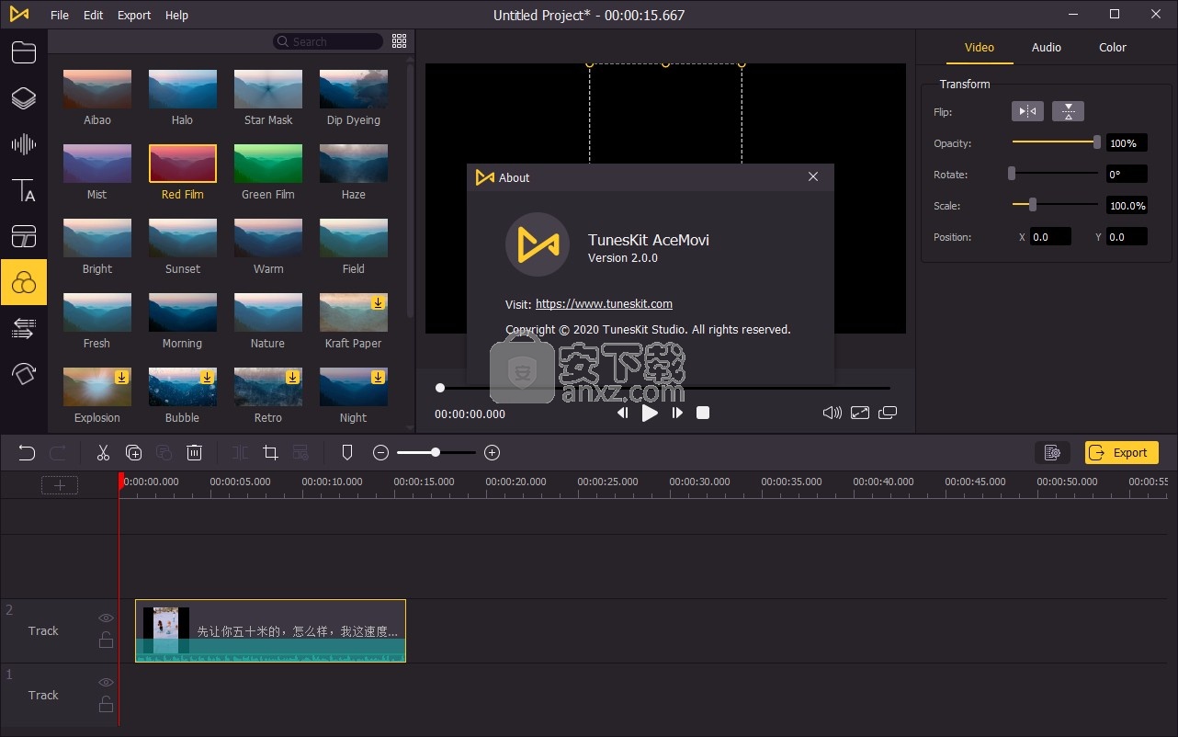Flip video horizontally
This screenshot has height=737, width=1178.
(x=1027, y=111)
